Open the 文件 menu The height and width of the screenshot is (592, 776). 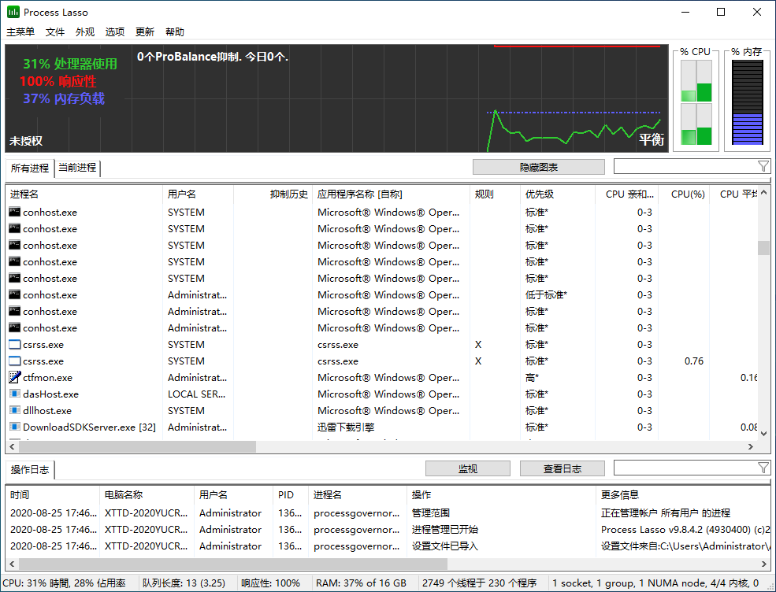point(55,31)
